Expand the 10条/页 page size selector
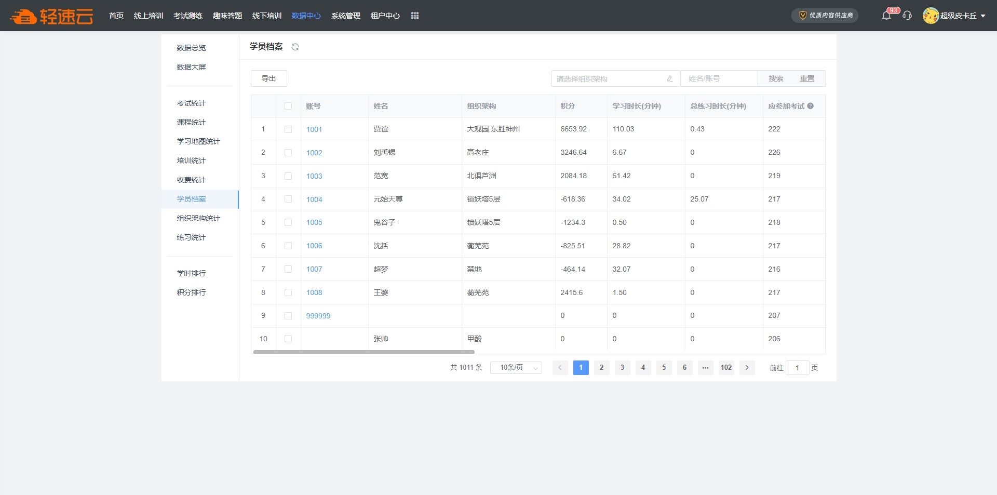The image size is (997, 495). 516,368
